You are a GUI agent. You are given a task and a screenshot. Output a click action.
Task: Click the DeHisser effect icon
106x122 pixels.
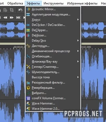(x=28, y=35)
